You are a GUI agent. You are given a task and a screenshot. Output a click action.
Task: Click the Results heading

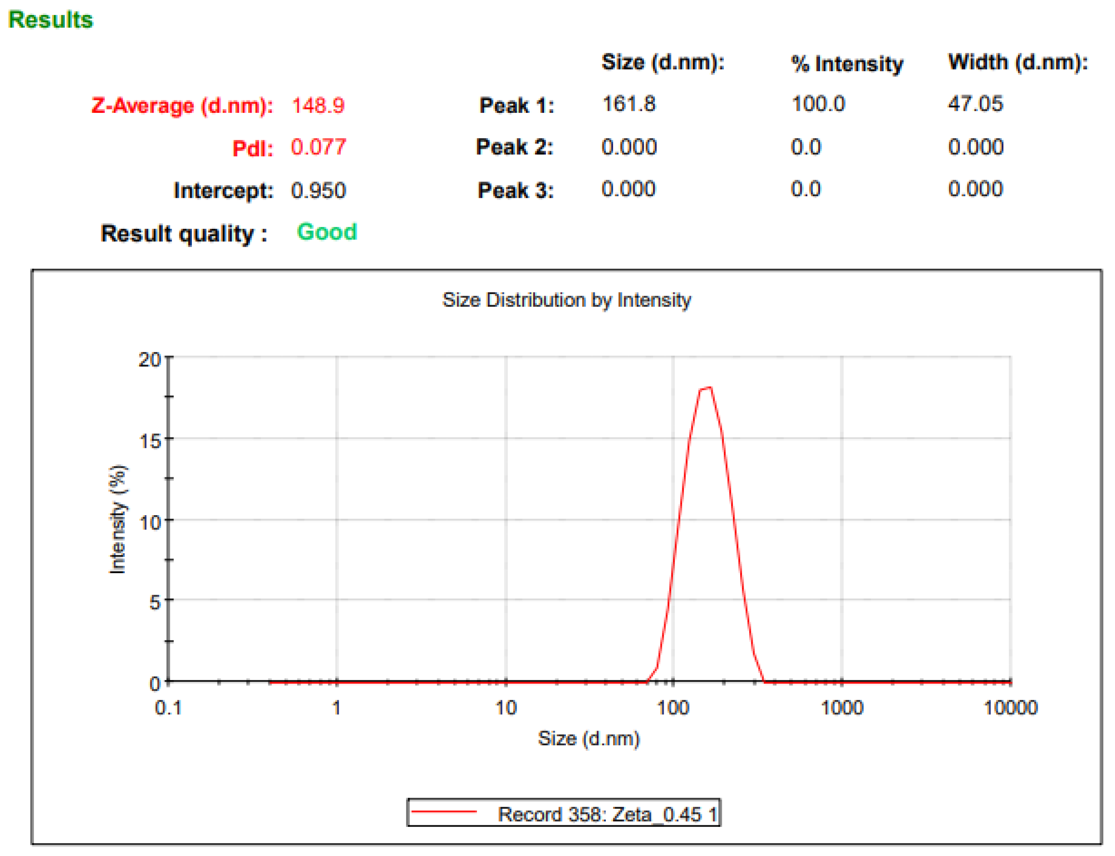51,20
